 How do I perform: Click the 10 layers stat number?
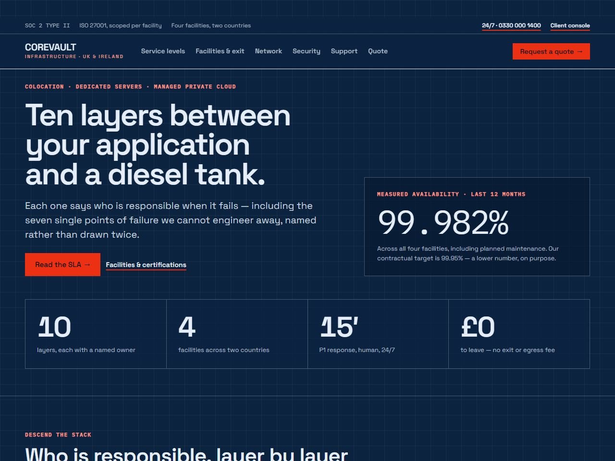coord(54,327)
